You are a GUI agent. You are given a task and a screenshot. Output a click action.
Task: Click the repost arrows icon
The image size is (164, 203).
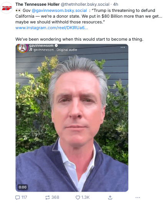tap(48, 197)
